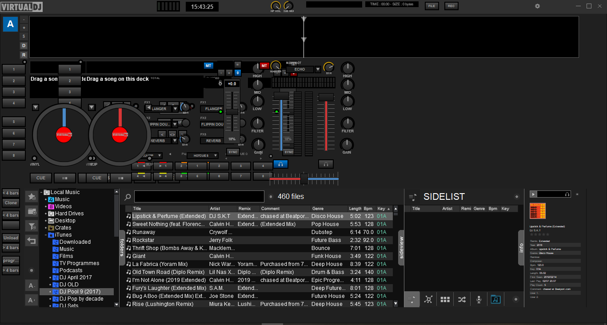Click the track search input field
Image resolution: width=607 pixels, height=325 pixels.
click(x=199, y=197)
